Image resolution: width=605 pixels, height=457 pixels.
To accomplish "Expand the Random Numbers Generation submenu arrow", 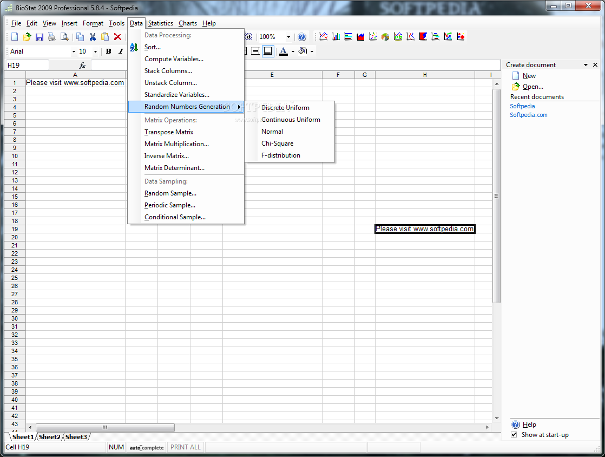I will point(239,107).
